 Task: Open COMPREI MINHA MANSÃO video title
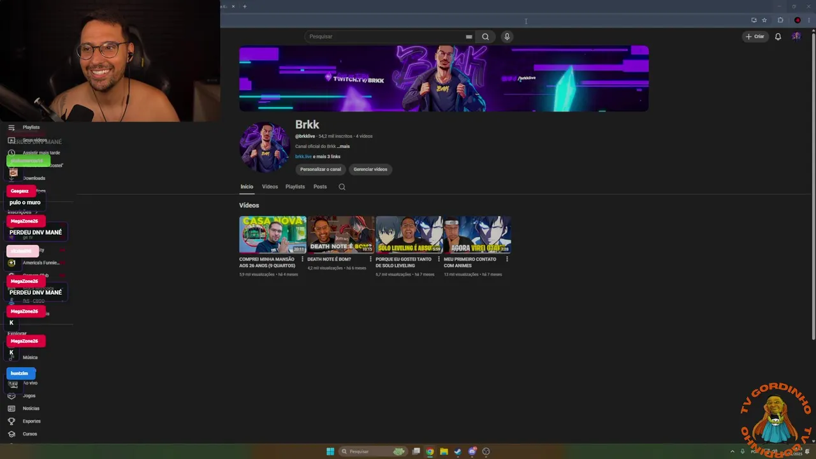(x=267, y=263)
